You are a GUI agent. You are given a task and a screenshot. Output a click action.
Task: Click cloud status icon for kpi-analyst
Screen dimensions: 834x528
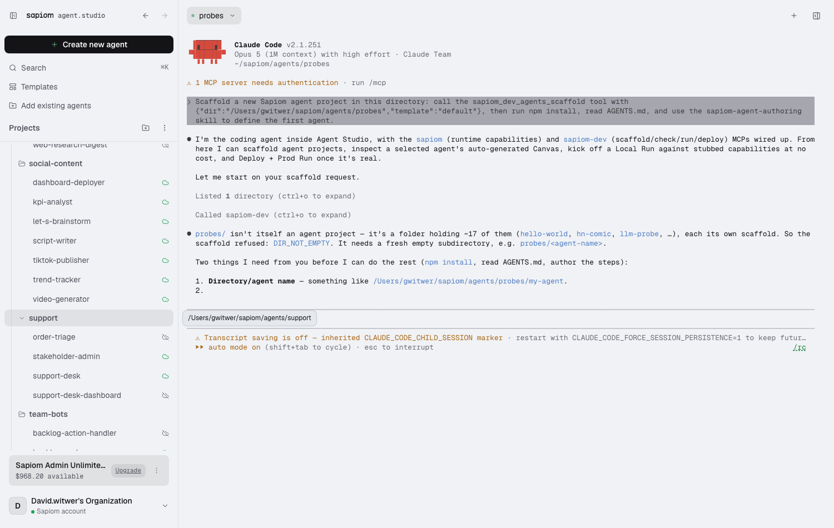pyautogui.click(x=165, y=202)
